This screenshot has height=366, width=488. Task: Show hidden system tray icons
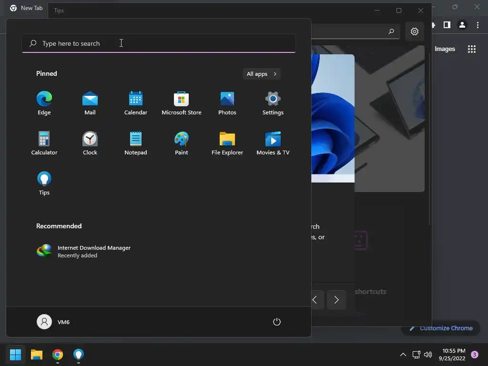point(403,355)
